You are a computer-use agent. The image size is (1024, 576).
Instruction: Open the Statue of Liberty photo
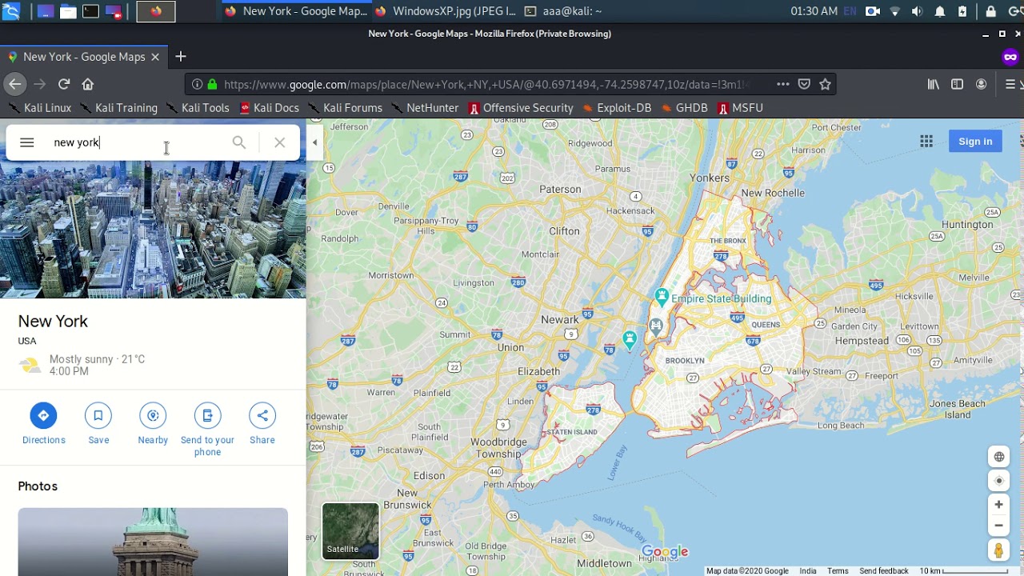[153, 542]
